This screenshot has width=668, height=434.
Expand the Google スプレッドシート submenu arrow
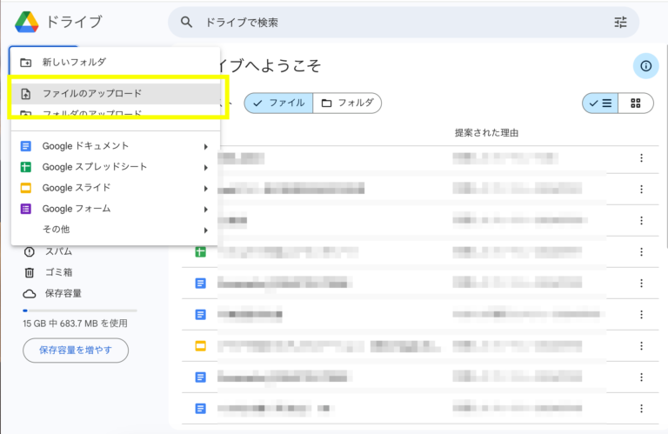(x=206, y=167)
